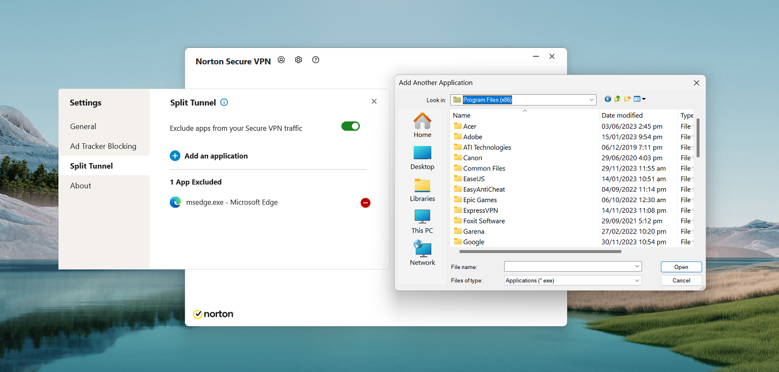Screen dimensions: 779x372
Task: Switch to General settings tab
Action: coord(83,126)
